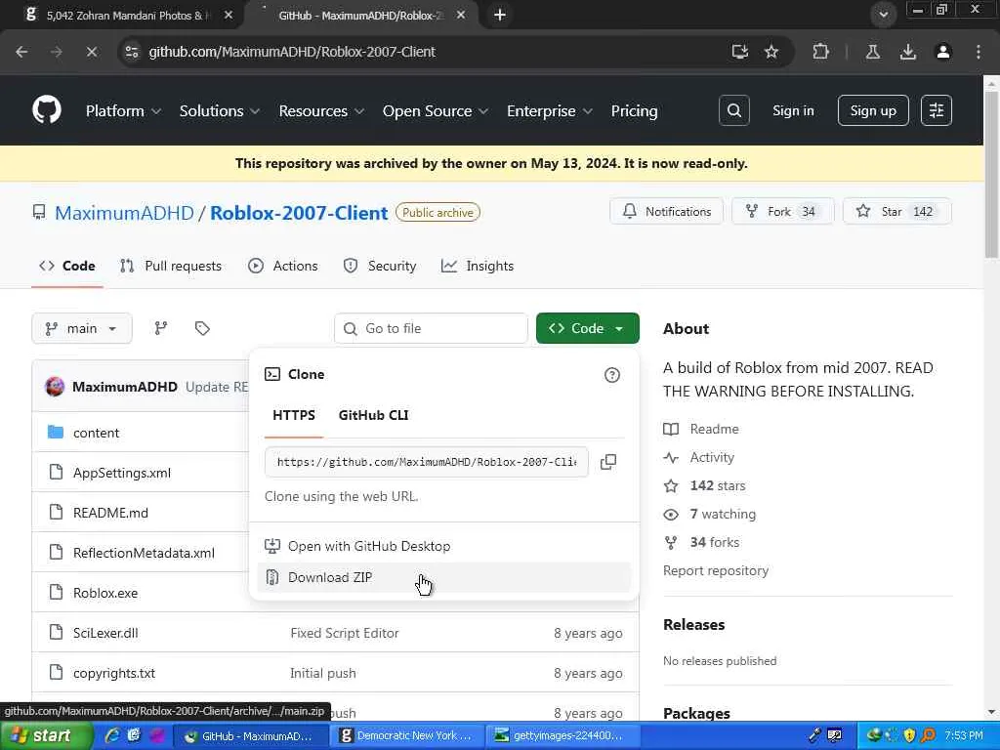Bookmark this page with the star icon in address bar
This screenshot has width=1000, height=750.
[771, 52]
